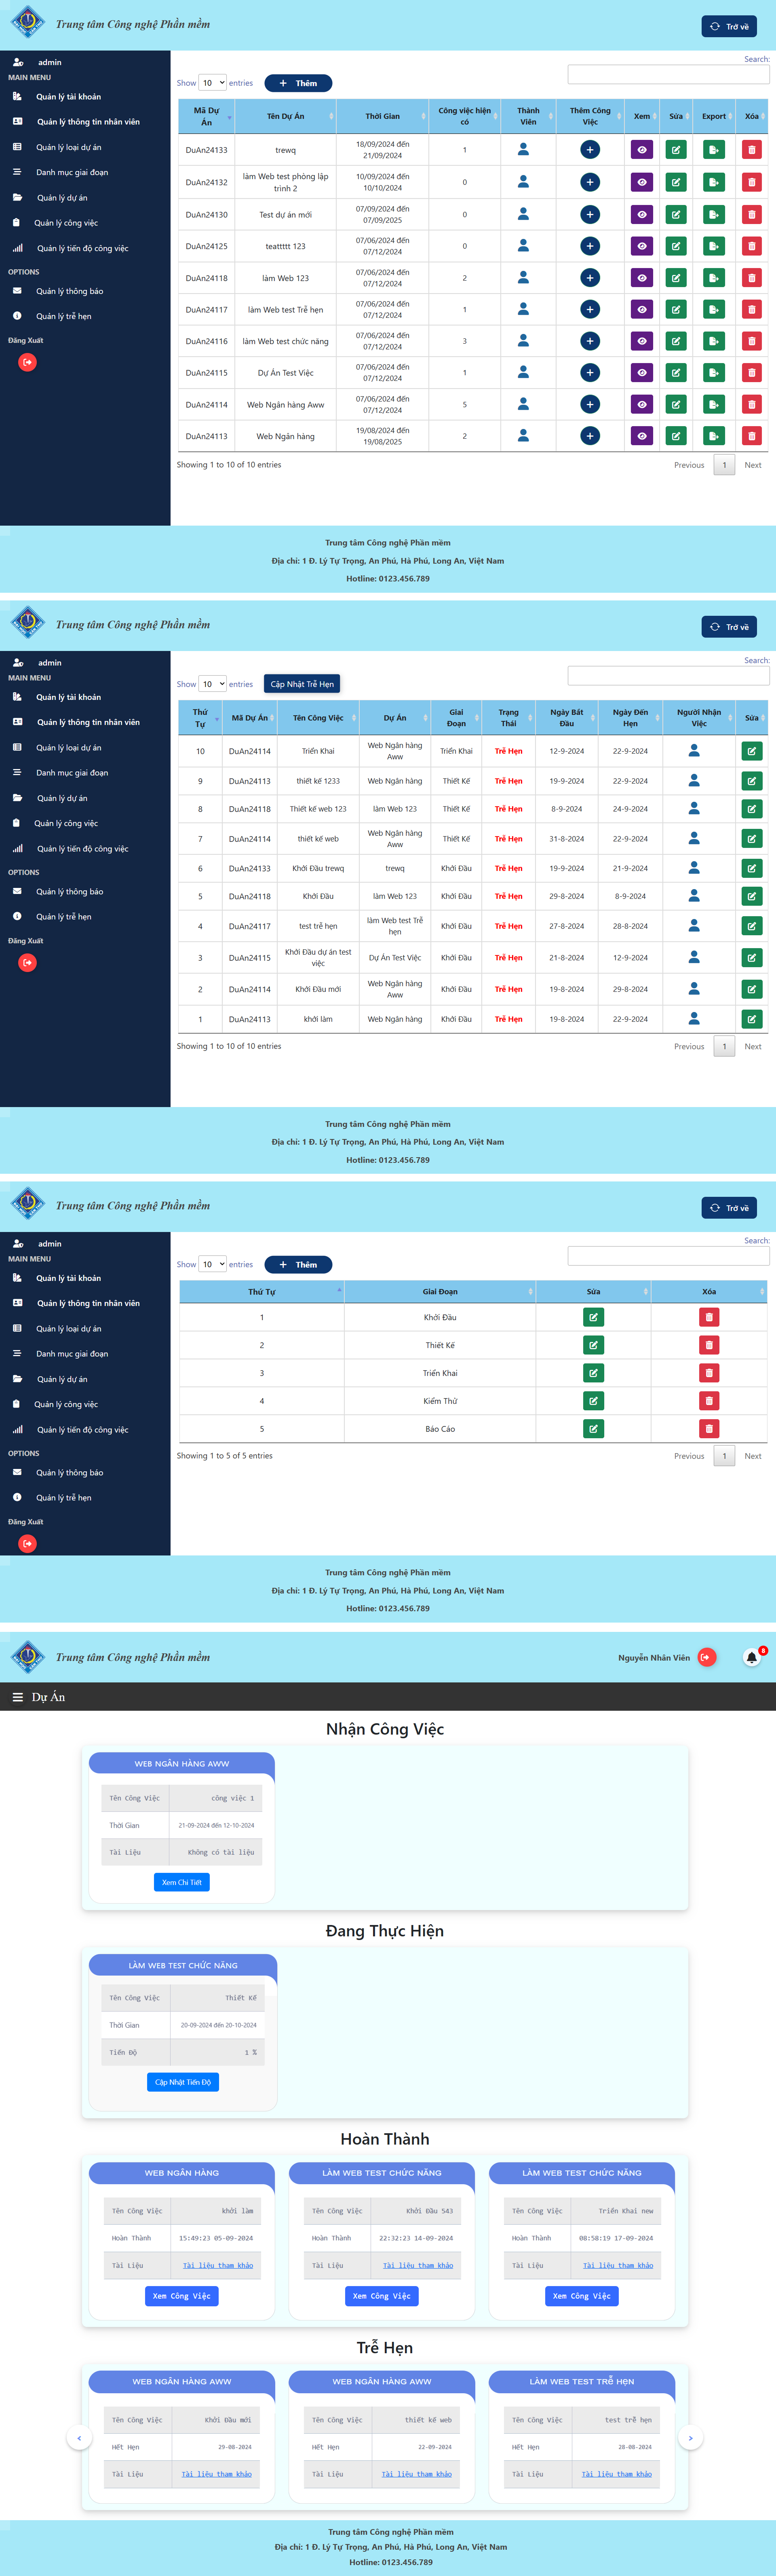Sort late table by Tên Công Việc column
The image size is (776, 2576).
[x=318, y=718]
